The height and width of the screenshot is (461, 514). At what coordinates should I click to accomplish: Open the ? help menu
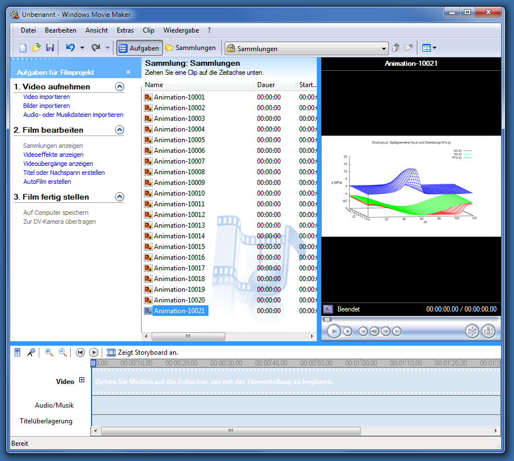[x=209, y=30]
